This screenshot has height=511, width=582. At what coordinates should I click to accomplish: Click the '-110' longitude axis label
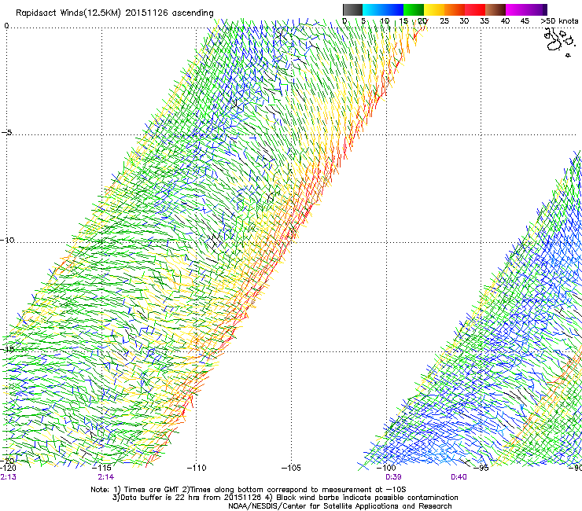[197, 468]
